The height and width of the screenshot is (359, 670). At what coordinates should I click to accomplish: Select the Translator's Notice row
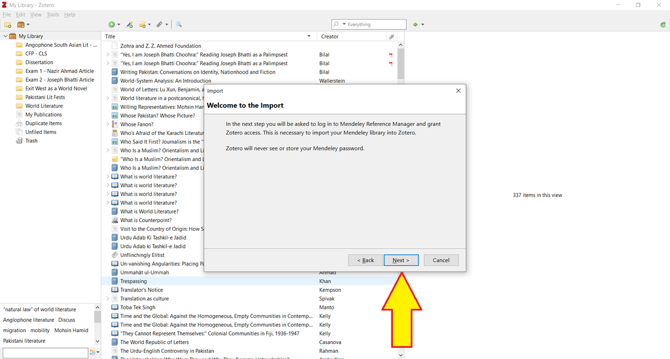[250, 290]
